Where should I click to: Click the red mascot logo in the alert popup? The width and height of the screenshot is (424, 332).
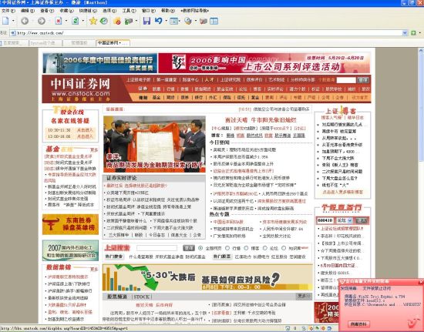(x=413, y=323)
